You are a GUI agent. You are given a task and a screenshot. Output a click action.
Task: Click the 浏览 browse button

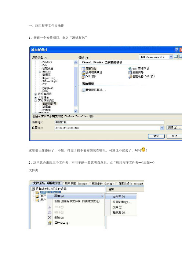click(x=174, y=128)
